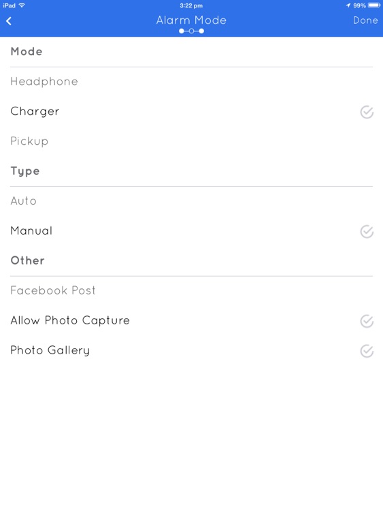The height and width of the screenshot is (510, 383).
Task: Uncheck the Photo Gallery checkmark
Action: 367,351
